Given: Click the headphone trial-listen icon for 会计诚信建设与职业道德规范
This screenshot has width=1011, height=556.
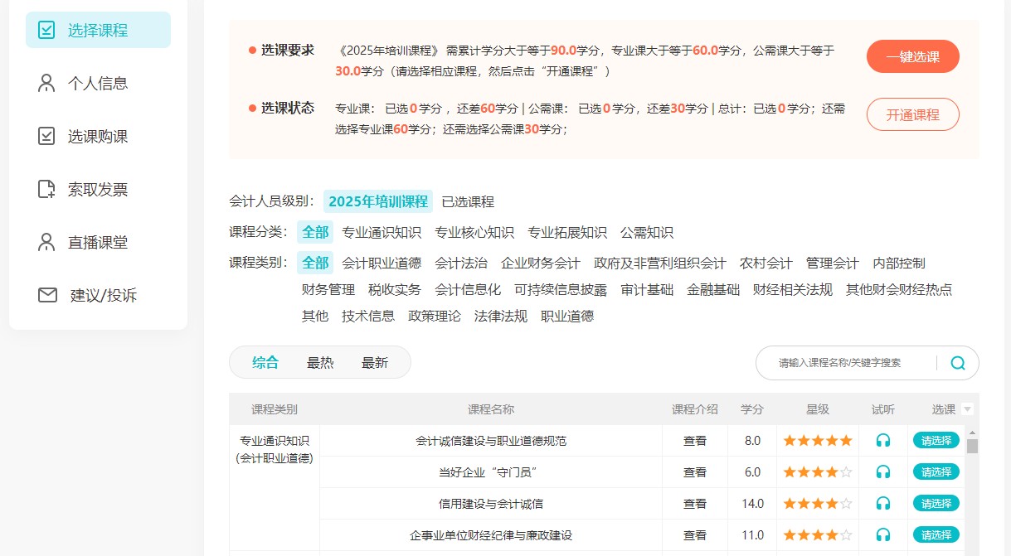Looking at the screenshot, I should coord(883,441).
